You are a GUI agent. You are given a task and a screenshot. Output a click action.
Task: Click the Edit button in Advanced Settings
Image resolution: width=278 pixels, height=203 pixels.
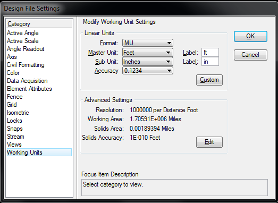[x=209, y=142]
